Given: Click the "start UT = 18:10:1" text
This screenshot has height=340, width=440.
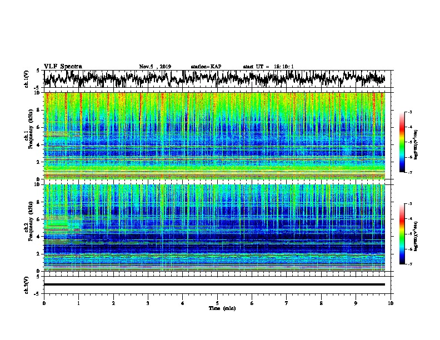Looking at the screenshot, I should [x=268, y=67].
